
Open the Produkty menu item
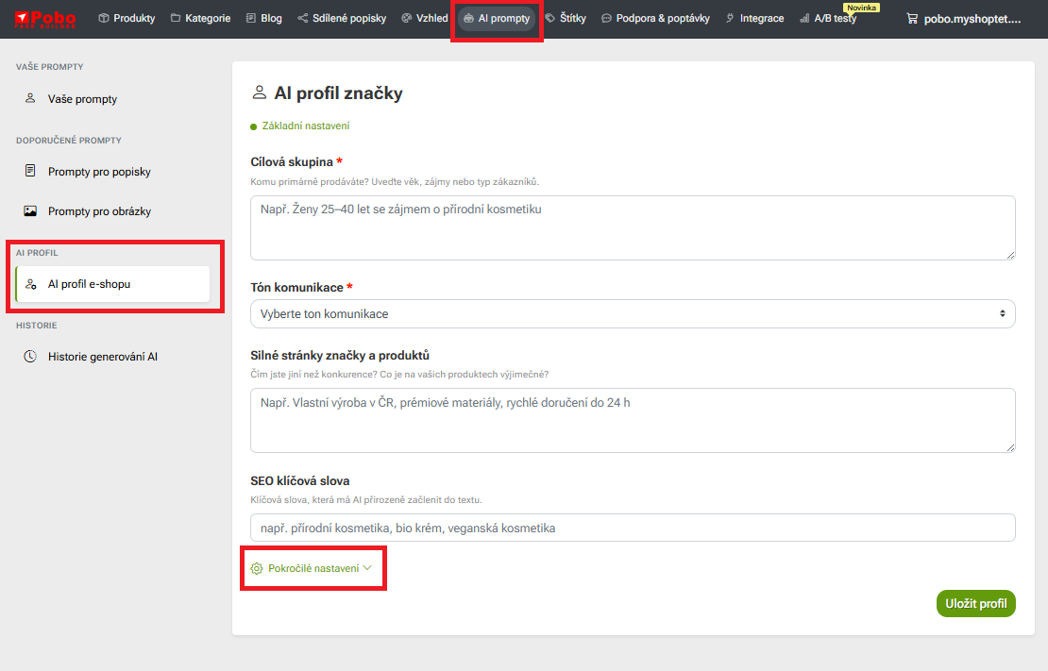point(127,18)
